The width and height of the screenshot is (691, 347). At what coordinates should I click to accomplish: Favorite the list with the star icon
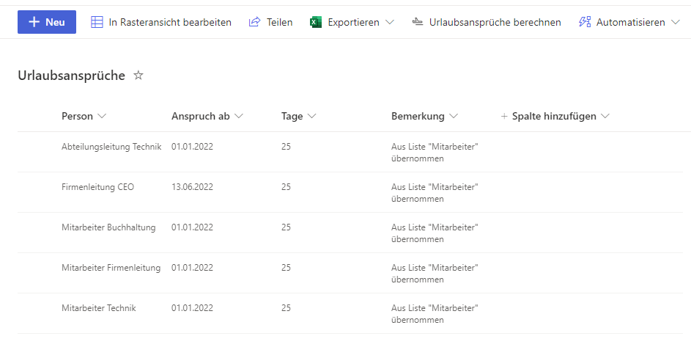click(x=138, y=76)
